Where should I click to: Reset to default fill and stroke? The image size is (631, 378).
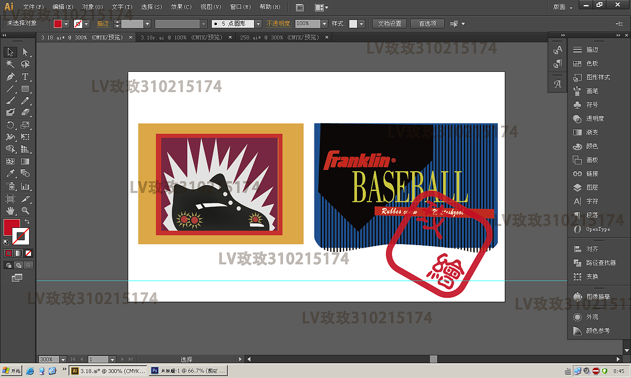pos(6,242)
